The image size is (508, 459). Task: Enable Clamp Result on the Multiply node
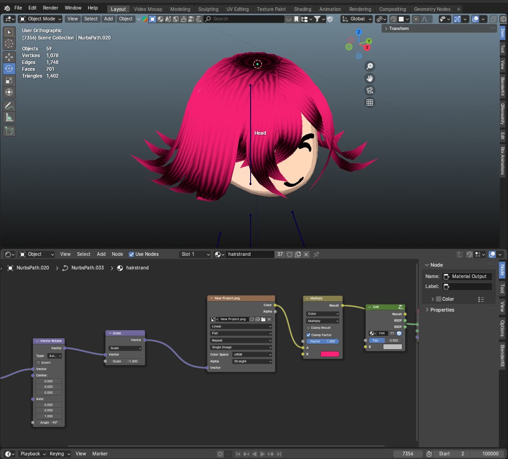309,327
